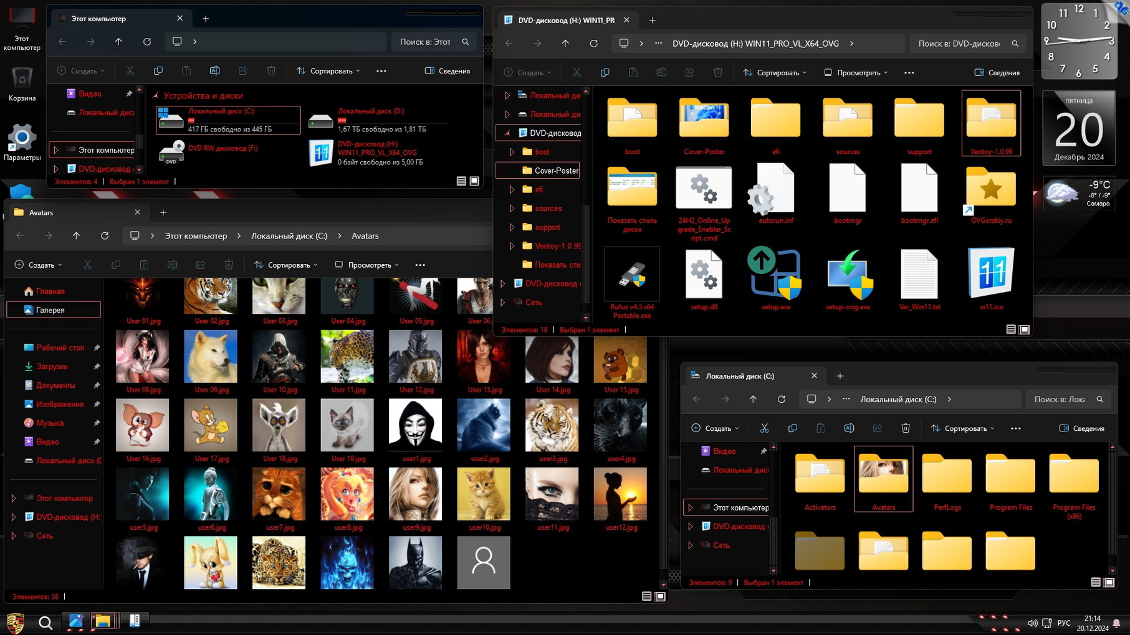Open Сортировать dropdown in Local Disk C window
The width and height of the screenshot is (1130, 635).
(x=962, y=428)
